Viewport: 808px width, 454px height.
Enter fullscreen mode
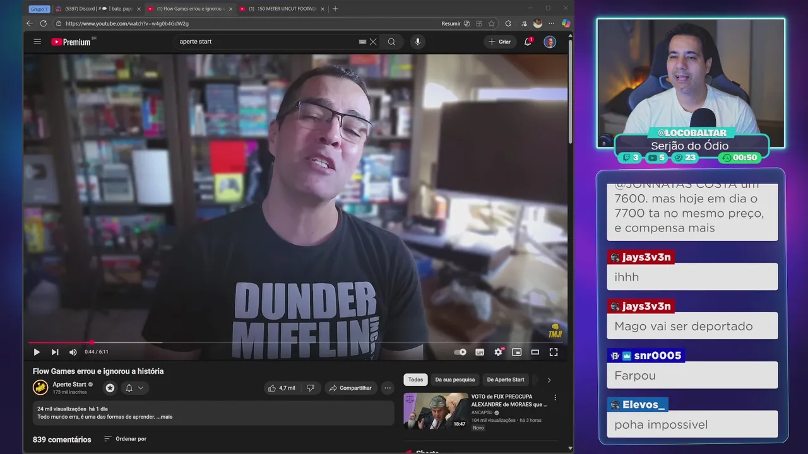[554, 352]
